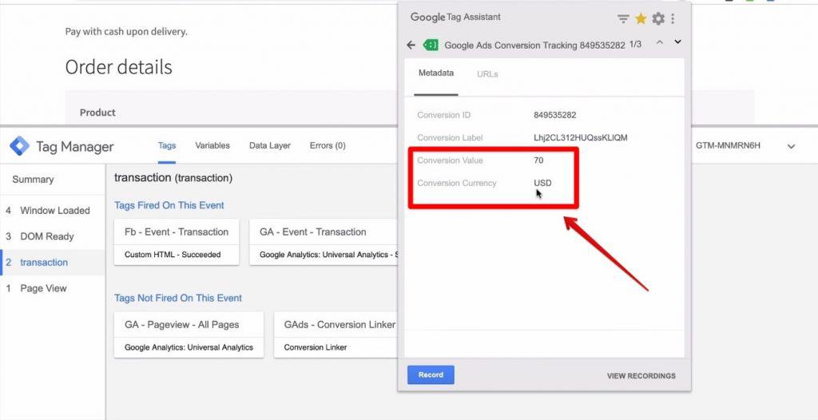
Task: Click the Tag Manager logo icon
Action: point(19,146)
